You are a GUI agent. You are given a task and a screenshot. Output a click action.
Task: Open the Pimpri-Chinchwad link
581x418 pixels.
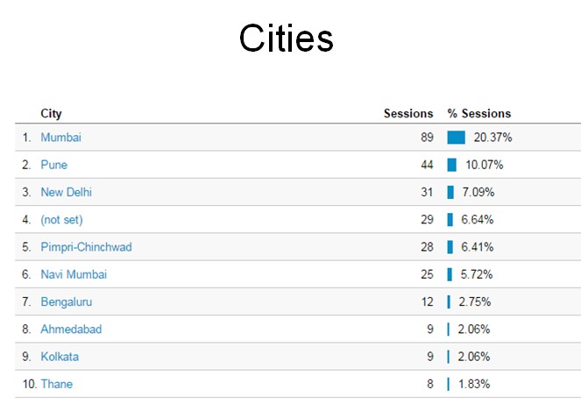pyautogui.click(x=87, y=247)
